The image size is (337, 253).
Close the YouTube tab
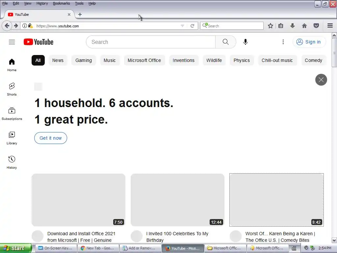pyautogui.click(x=69, y=14)
